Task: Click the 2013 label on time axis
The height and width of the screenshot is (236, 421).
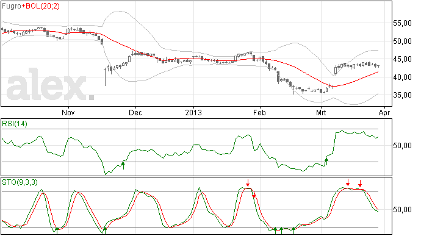Action: coord(193,112)
